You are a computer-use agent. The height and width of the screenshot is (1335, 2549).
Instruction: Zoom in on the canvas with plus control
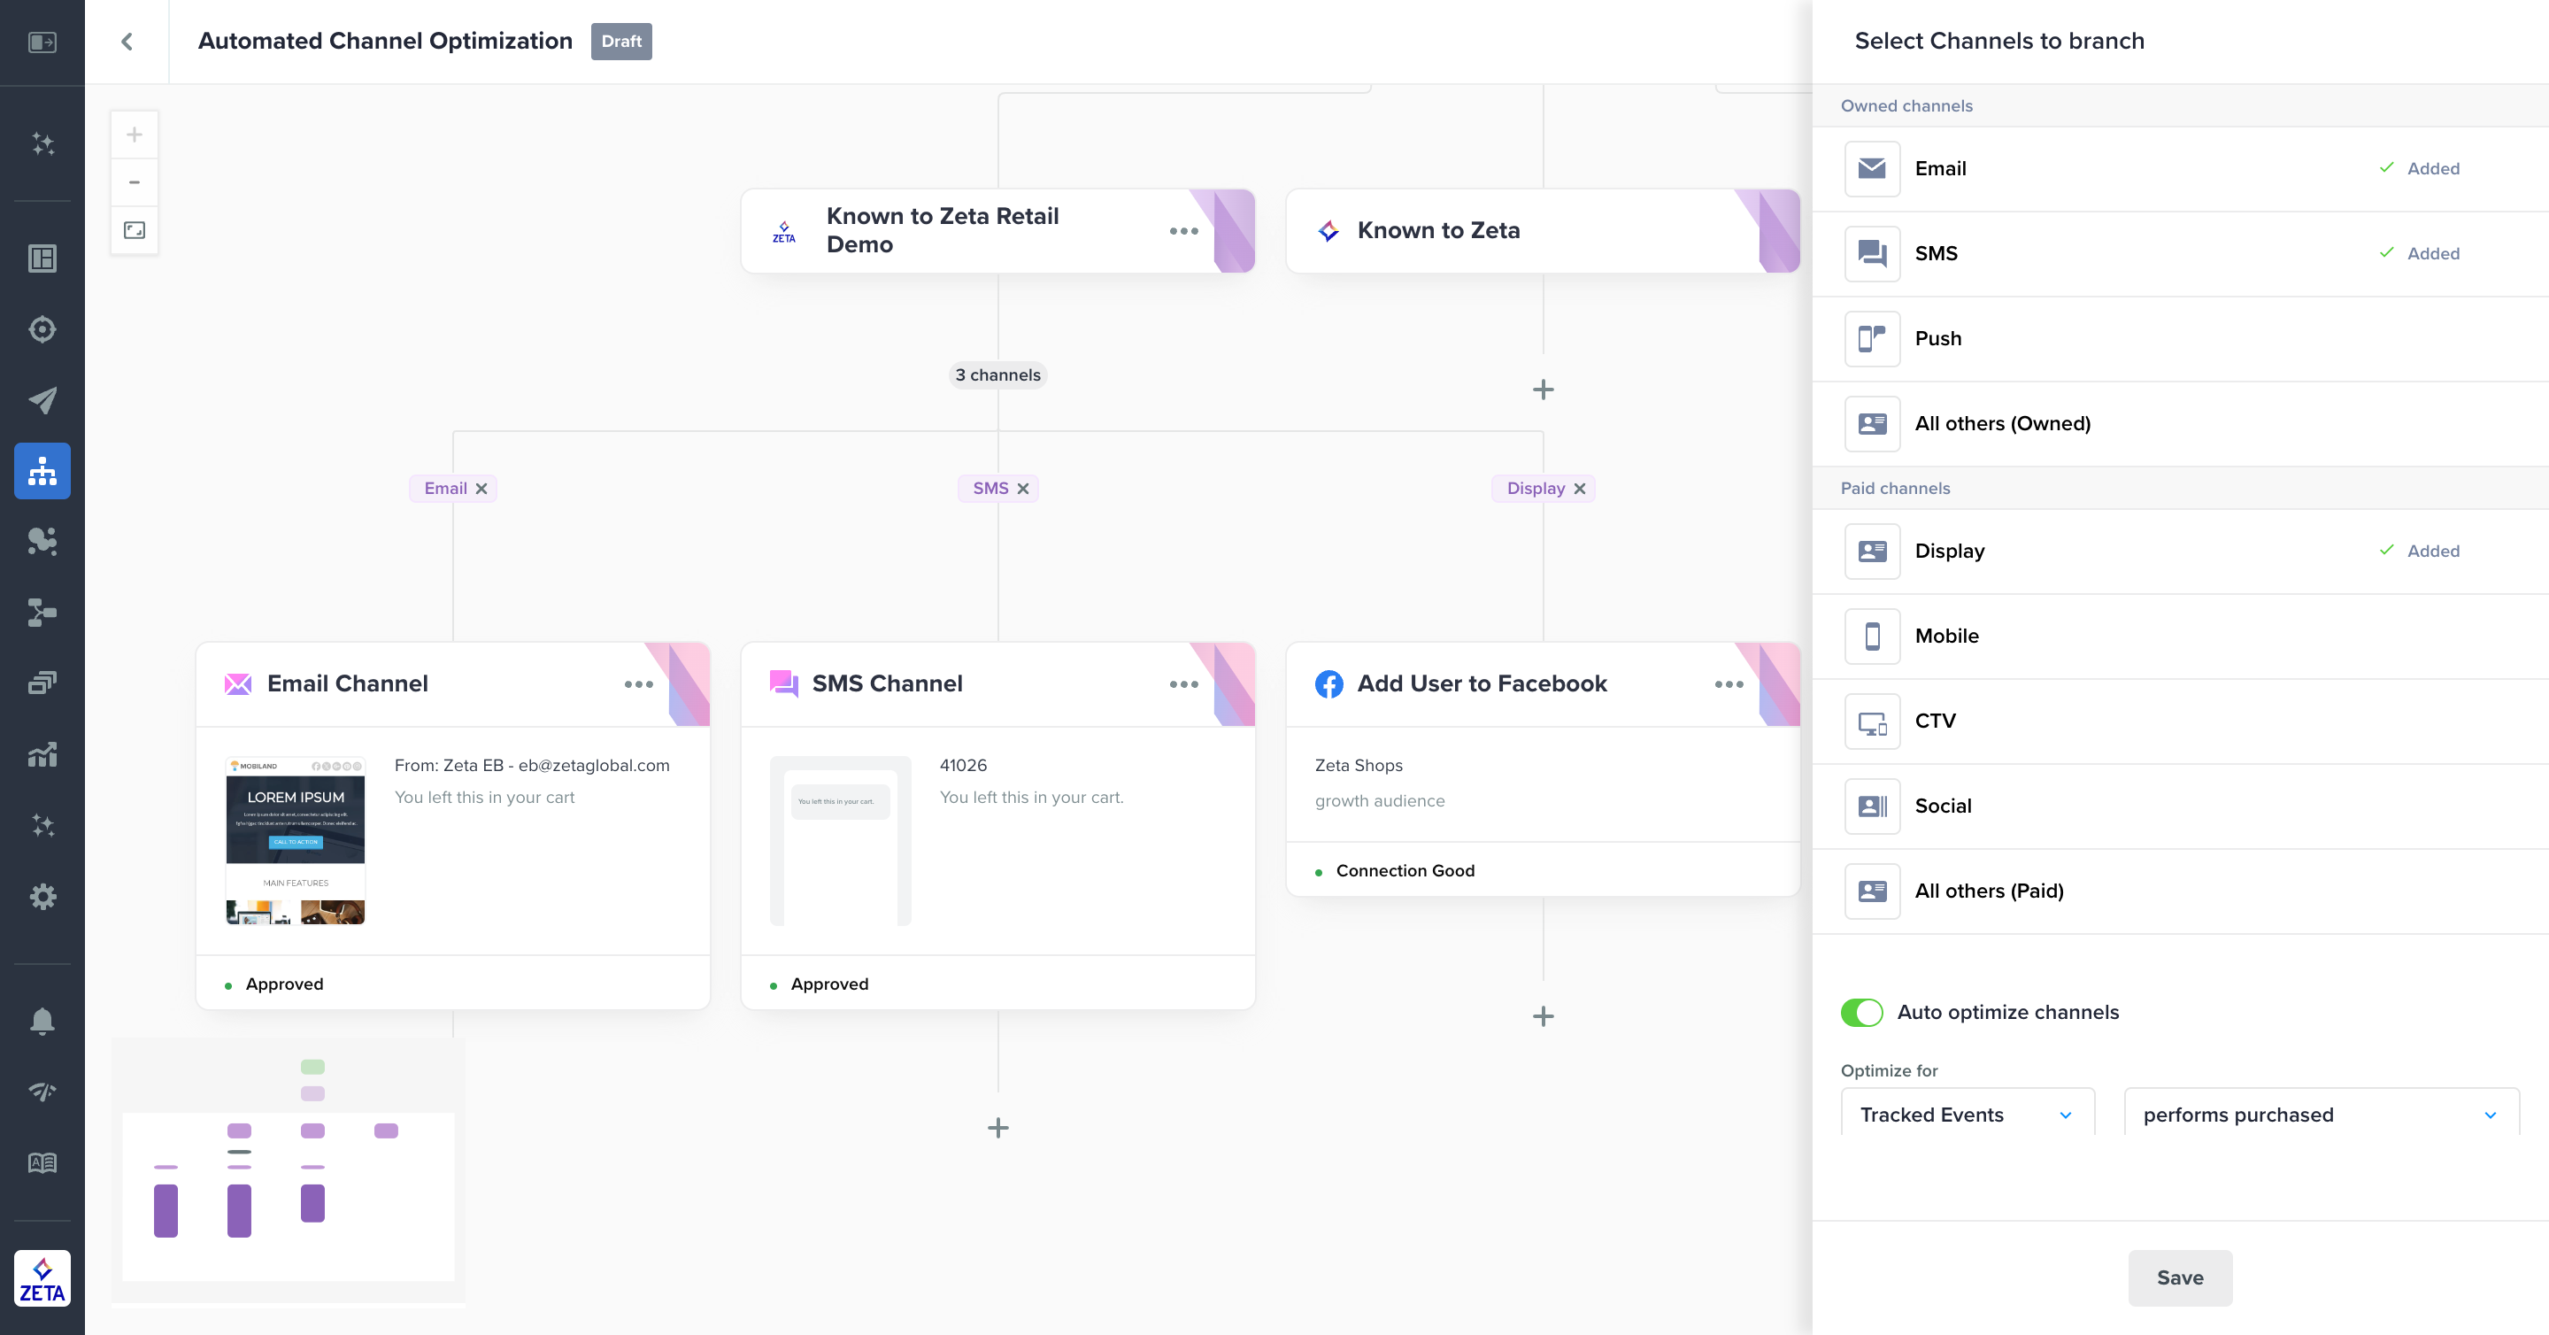pyautogui.click(x=135, y=135)
